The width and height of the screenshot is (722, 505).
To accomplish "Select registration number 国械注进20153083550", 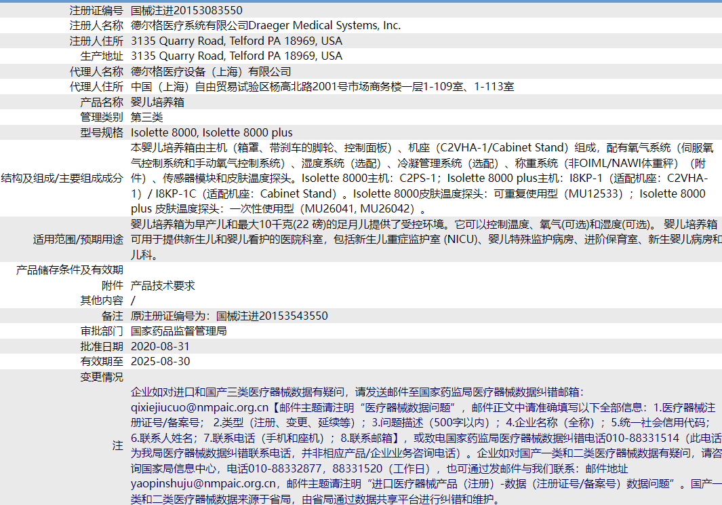I will (x=186, y=10).
